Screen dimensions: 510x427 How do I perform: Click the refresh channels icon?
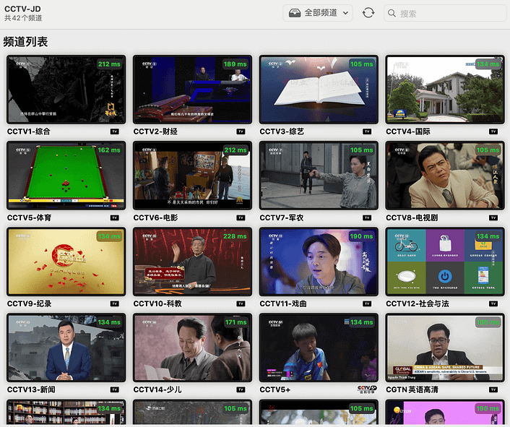(x=368, y=13)
